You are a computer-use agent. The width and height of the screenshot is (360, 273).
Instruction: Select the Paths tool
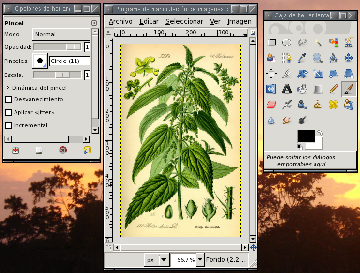[x=287, y=58]
